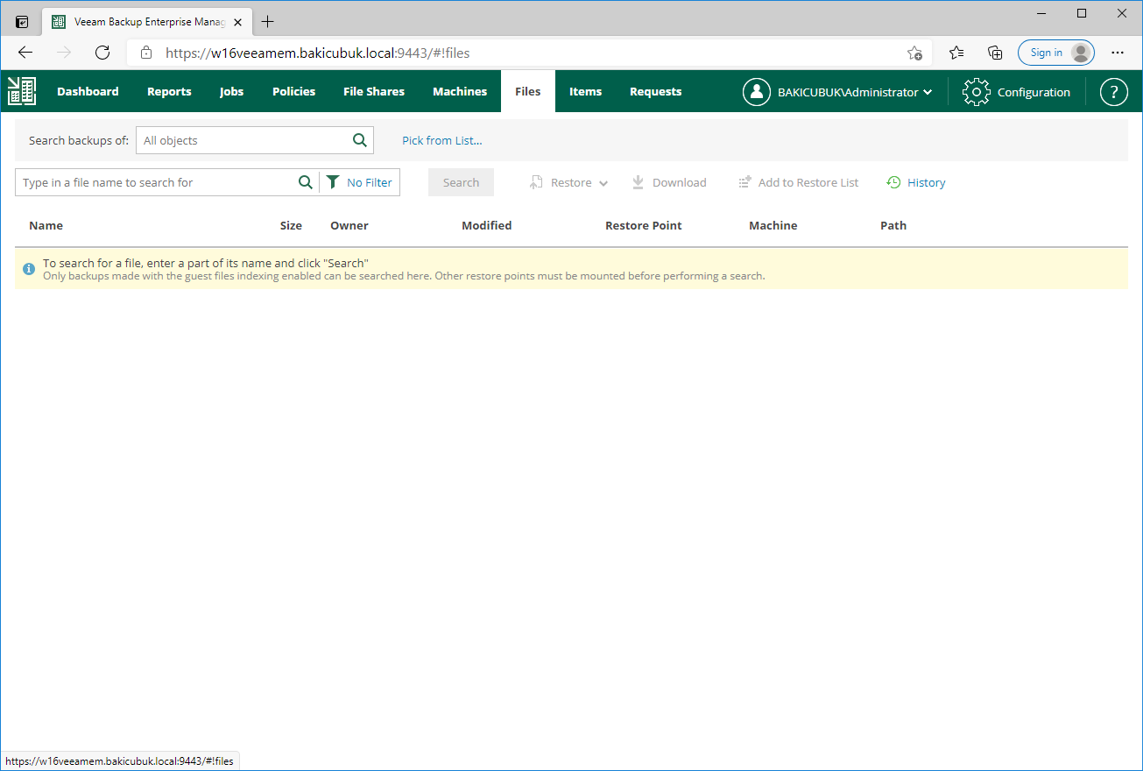Close the Veeam Backup Enterprise Manager tab

click(238, 22)
